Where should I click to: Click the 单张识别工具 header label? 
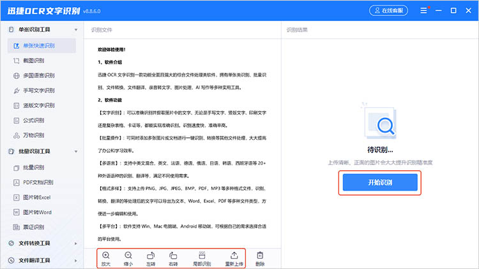(x=34, y=29)
